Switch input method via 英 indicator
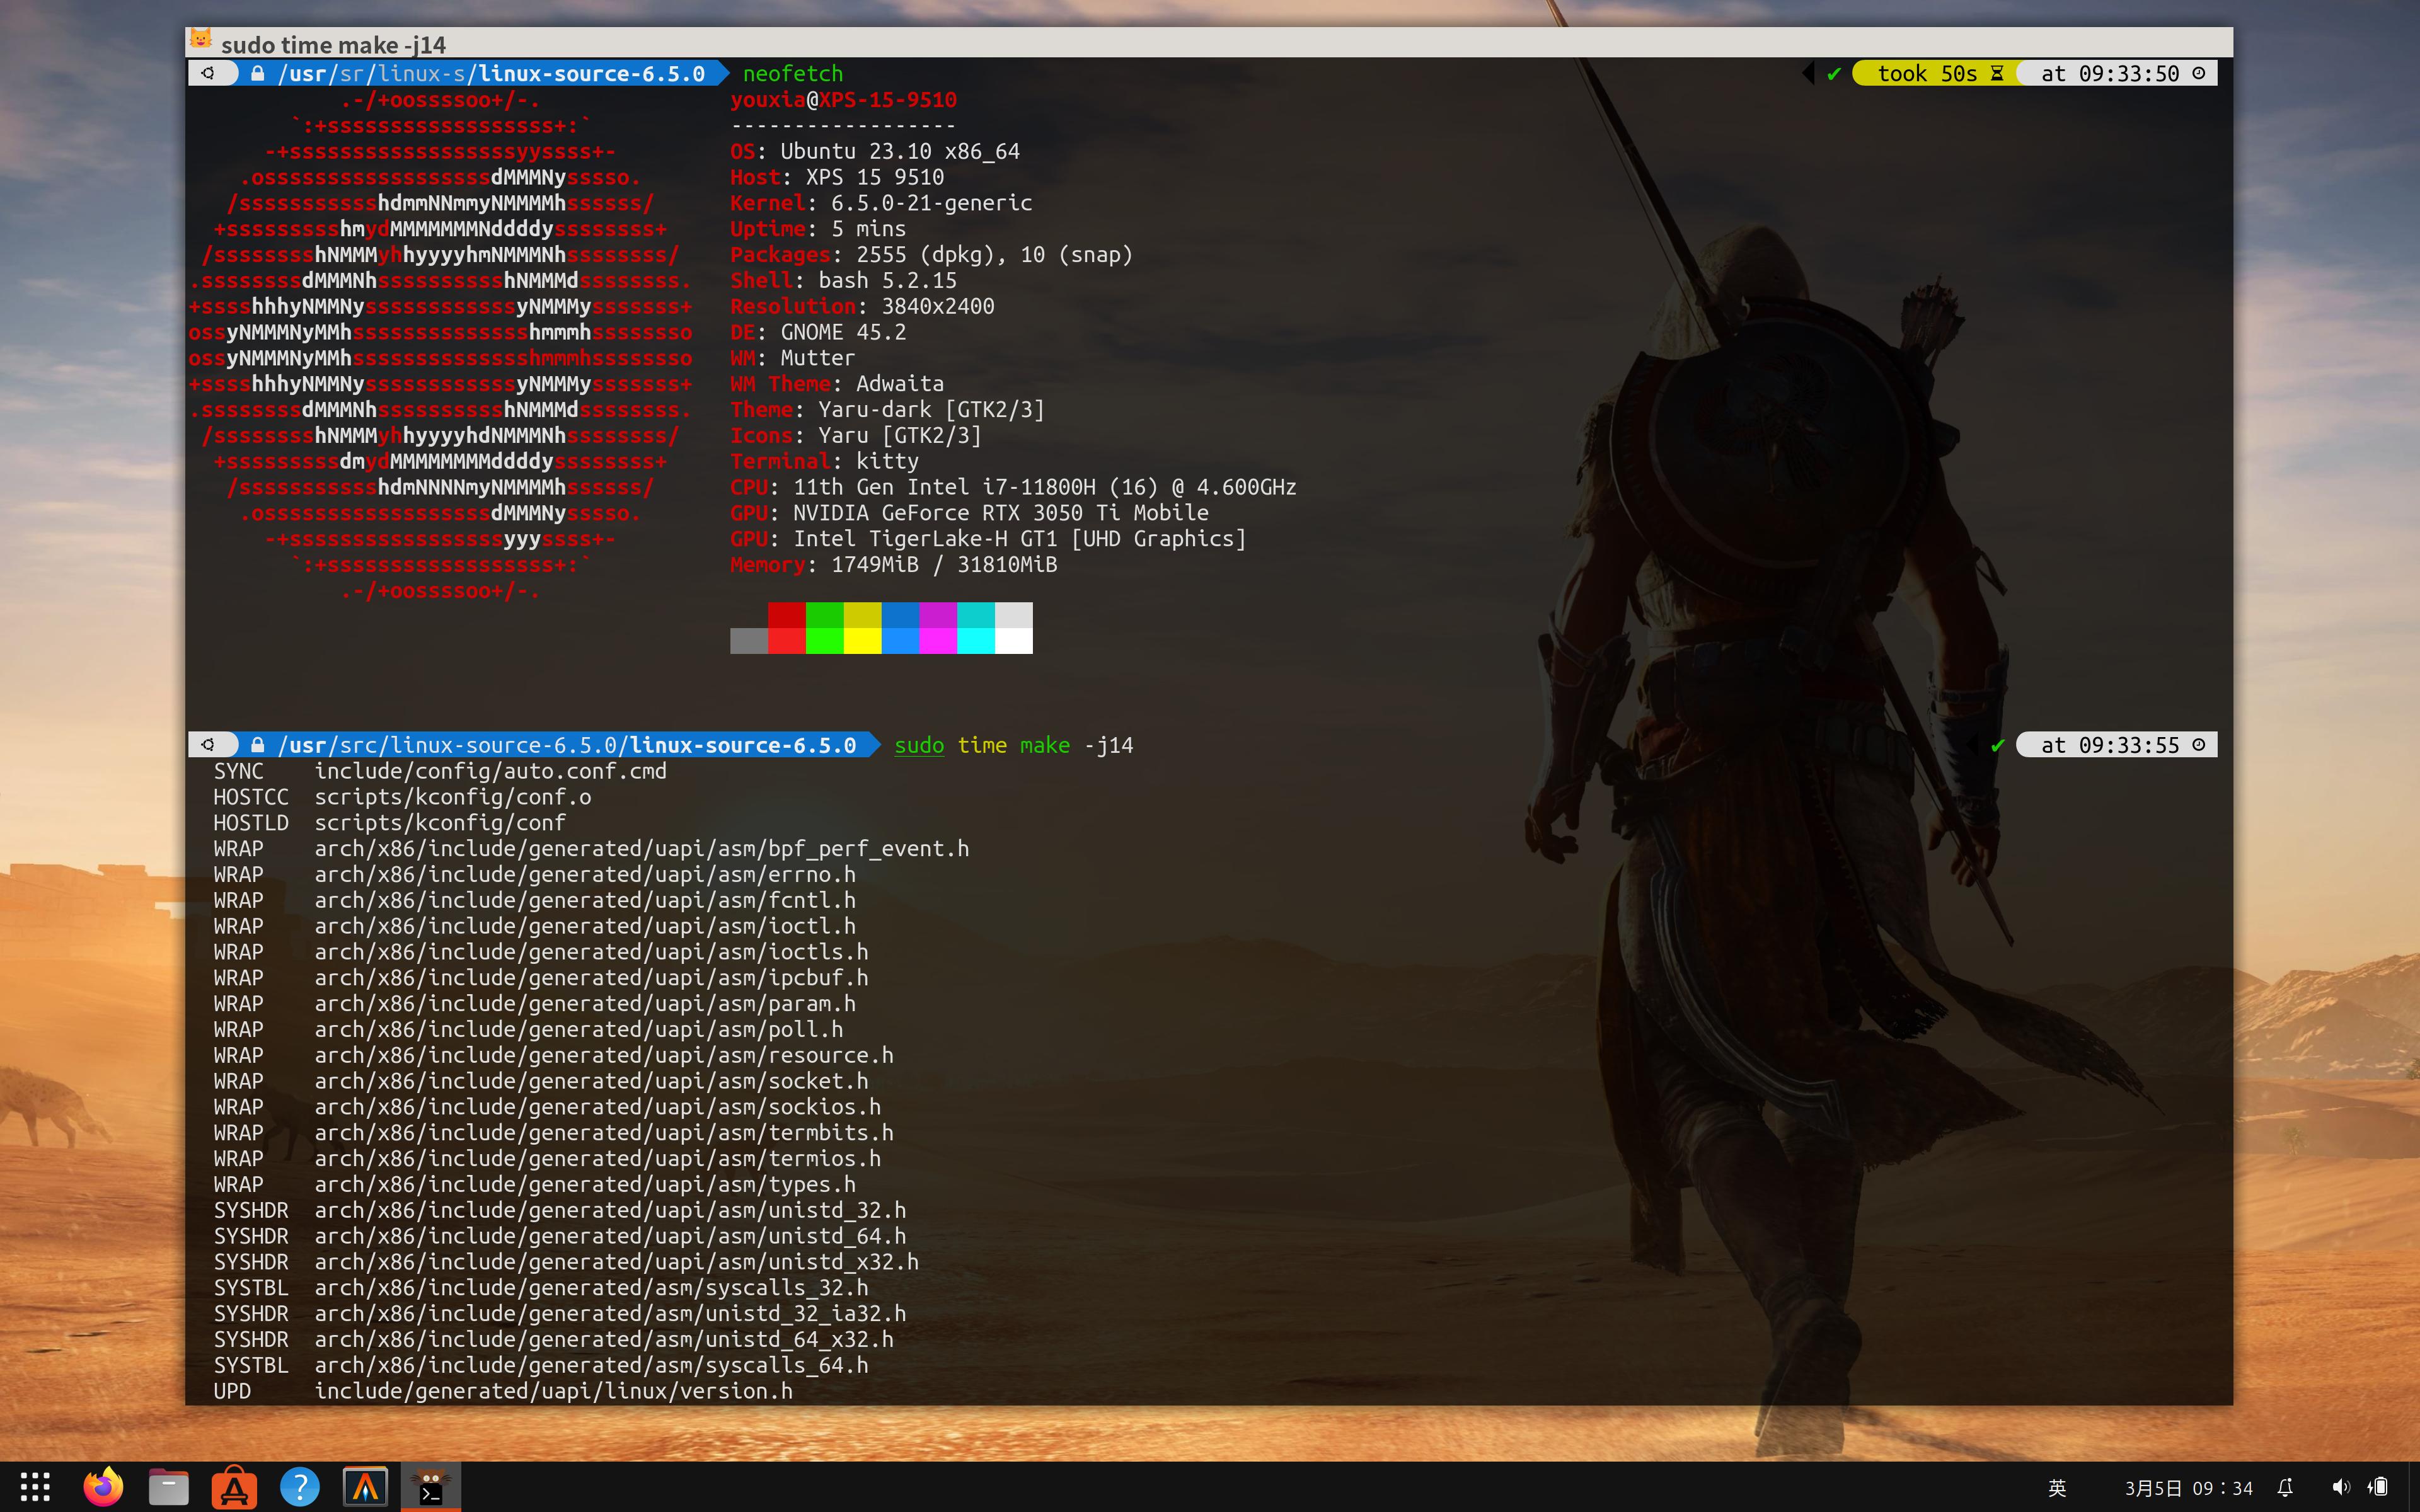The image size is (2420, 1512). click(x=2057, y=1488)
